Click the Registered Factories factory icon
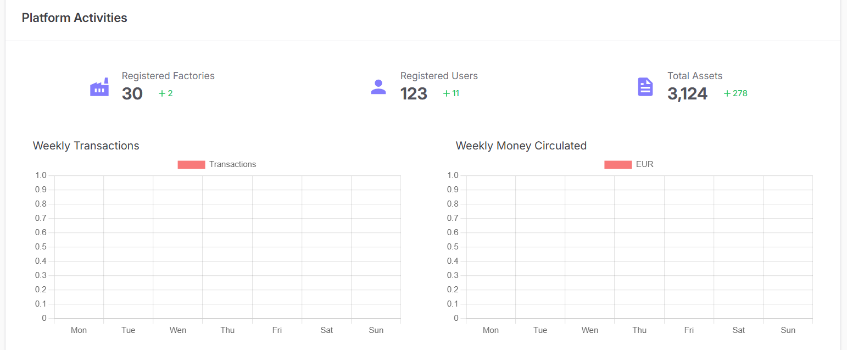This screenshot has width=847, height=350. (99, 87)
